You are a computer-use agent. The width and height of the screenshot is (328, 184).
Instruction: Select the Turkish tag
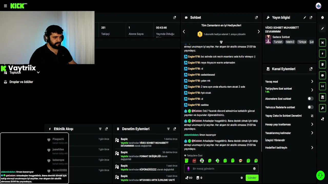coord(278,42)
